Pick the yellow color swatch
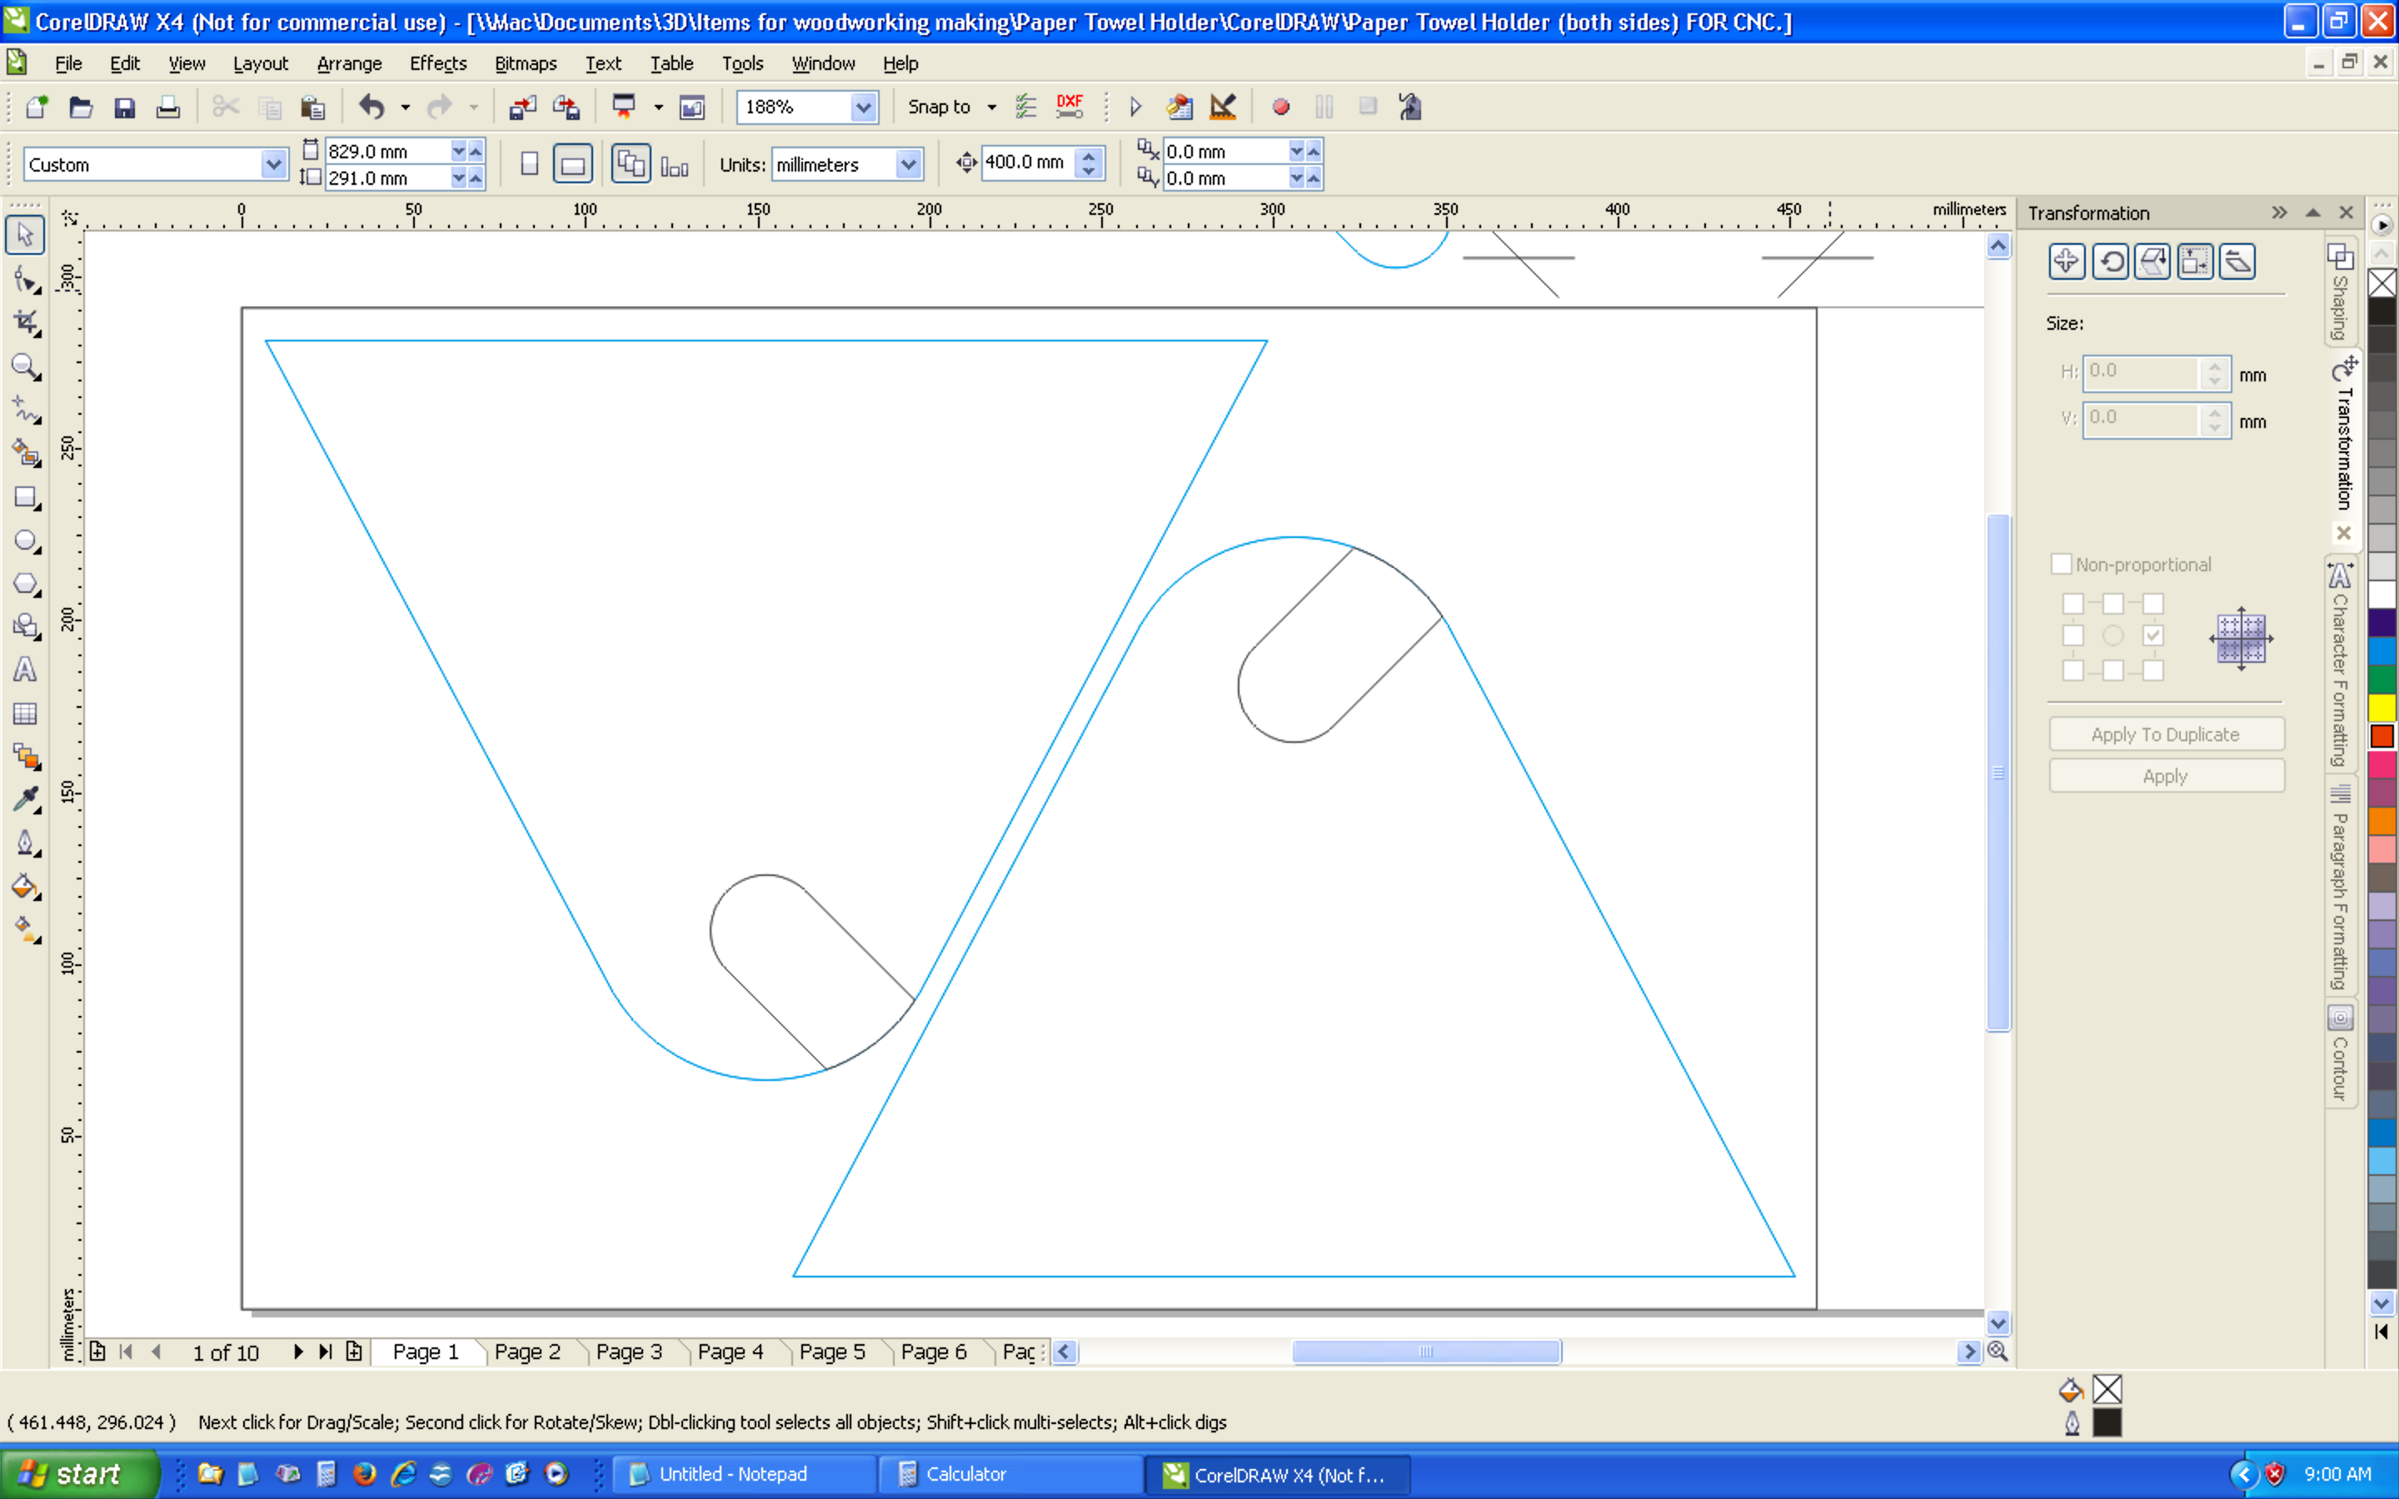The height and width of the screenshot is (1499, 2399). click(x=2382, y=707)
